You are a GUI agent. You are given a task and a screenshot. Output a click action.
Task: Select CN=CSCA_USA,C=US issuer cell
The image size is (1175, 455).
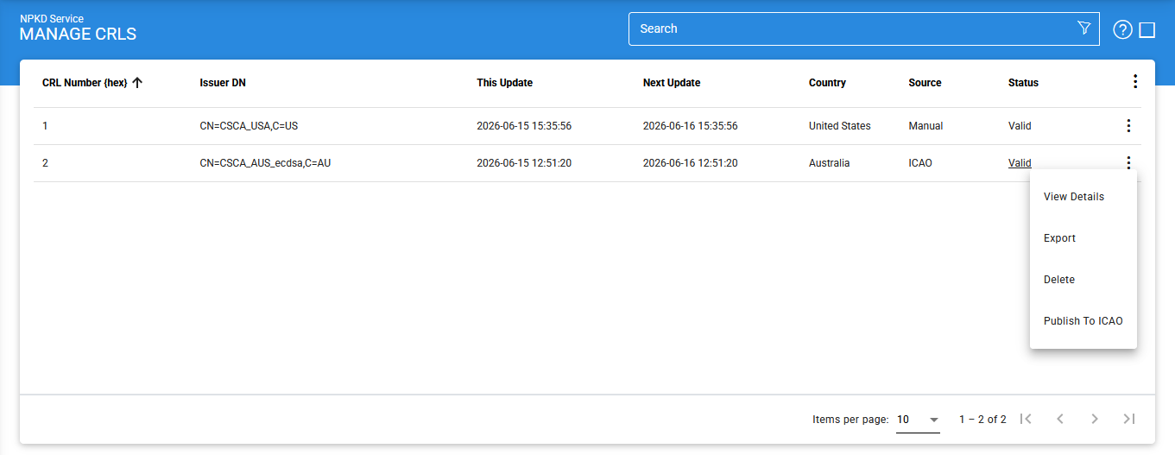pos(249,126)
